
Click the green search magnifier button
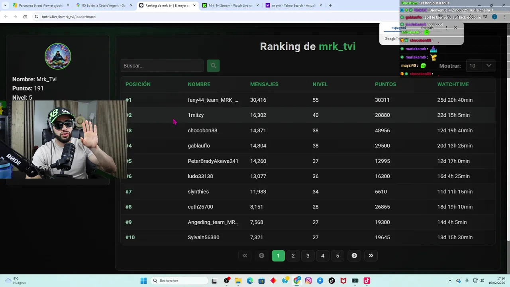[213, 66]
